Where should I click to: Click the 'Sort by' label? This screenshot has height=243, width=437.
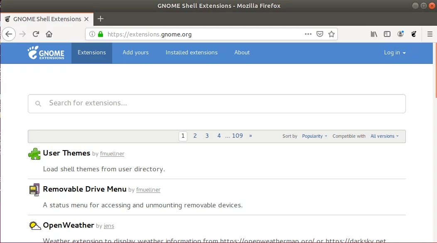[x=290, y=136]
